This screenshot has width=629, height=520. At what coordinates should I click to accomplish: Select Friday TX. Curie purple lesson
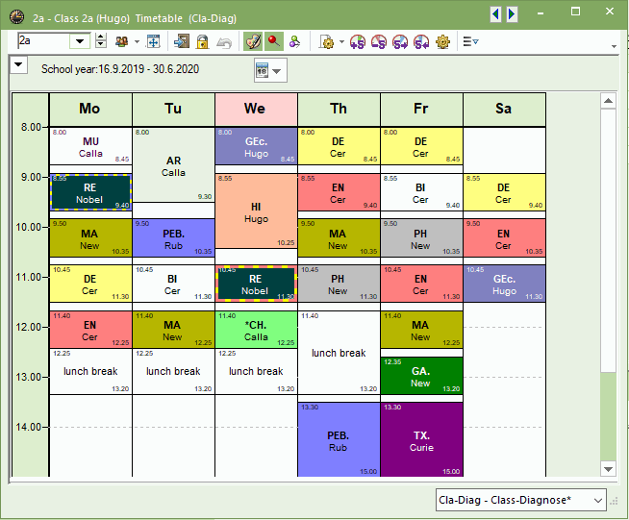point(421,440)
